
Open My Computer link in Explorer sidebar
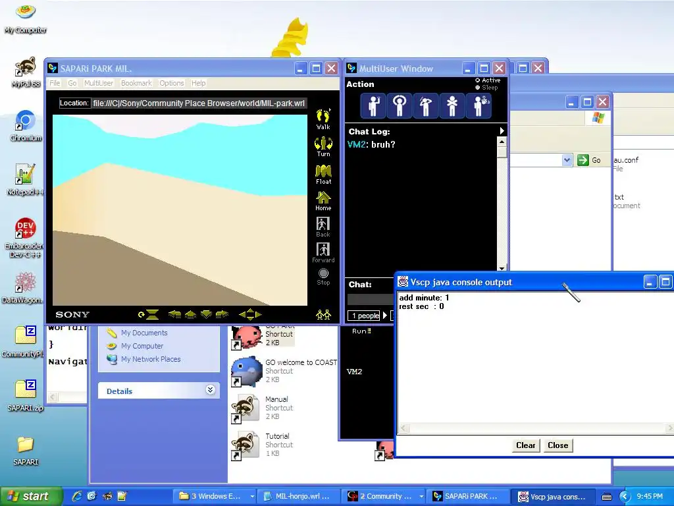coord(142,346)
